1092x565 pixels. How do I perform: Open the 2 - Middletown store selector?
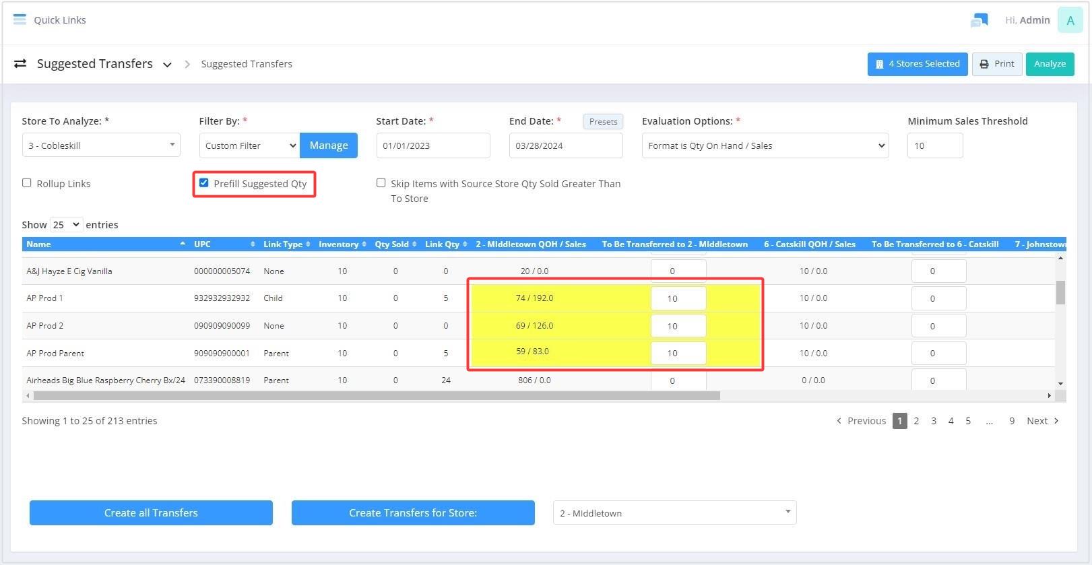point(674,512)
